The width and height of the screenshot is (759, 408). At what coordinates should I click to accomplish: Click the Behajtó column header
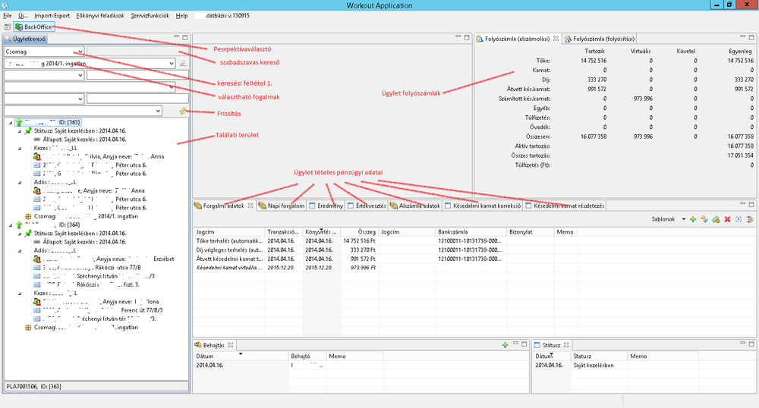(307, 356)
